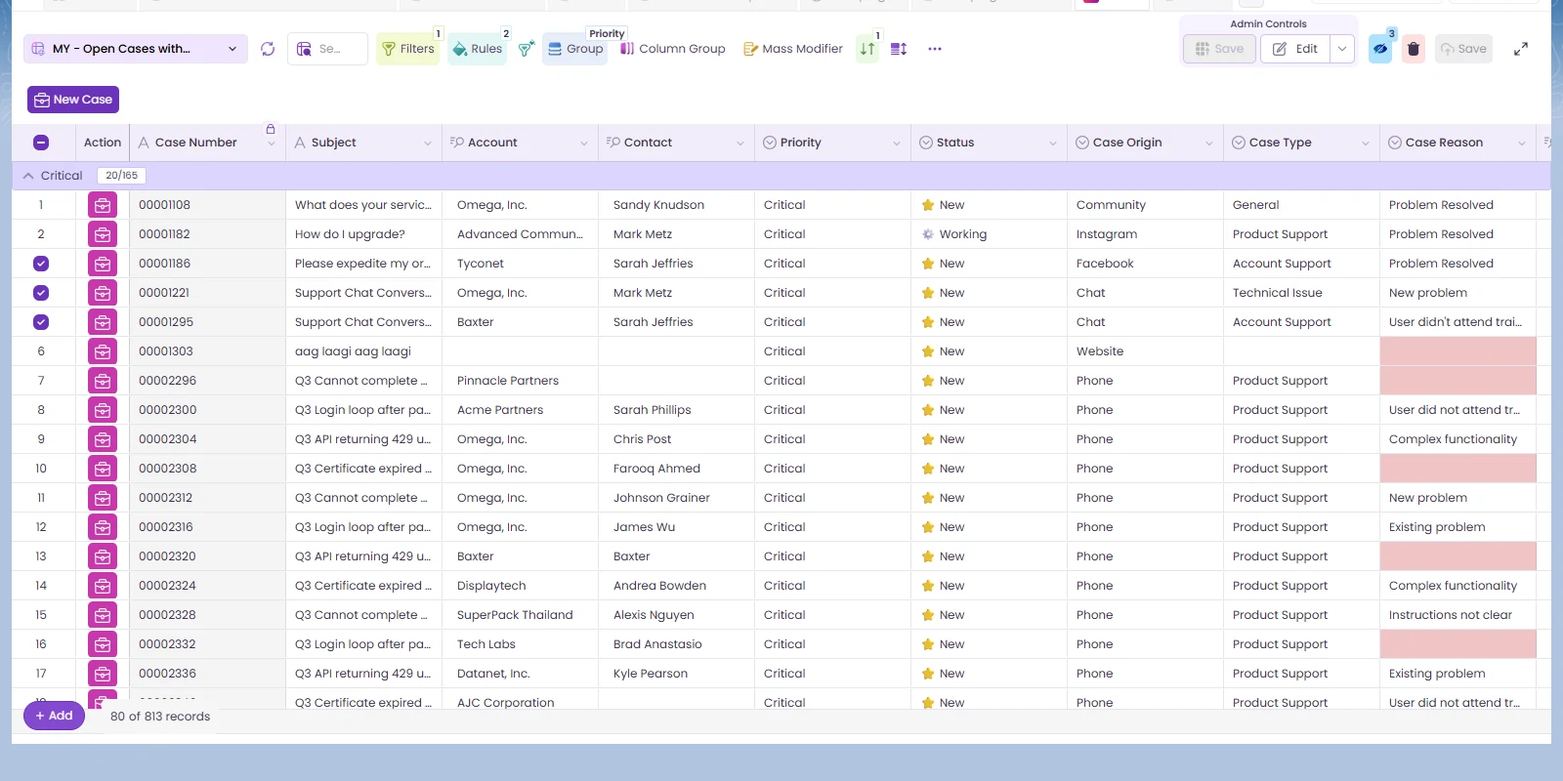This screenshot has width=1563, height=781.
Task: Click the refresh list icon
Action: click(x=268, y=49)
